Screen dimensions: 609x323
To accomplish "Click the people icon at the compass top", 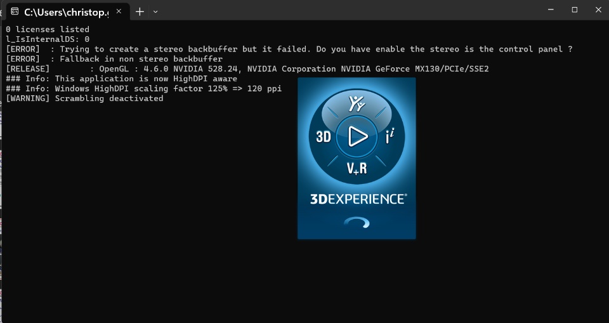I will click(357, 104).
